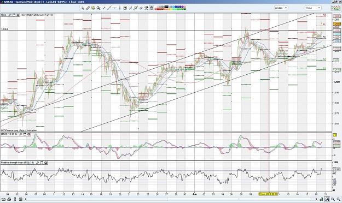The width and height of the screenshot is (342, 203).
Task: Click the fourth bottom-left chart icon
Action: pos(20,199)
